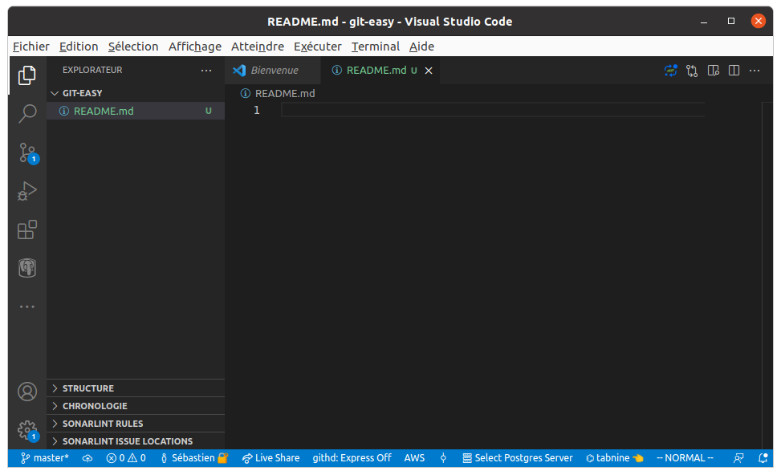Click the Sébastien status bar item
This screenshot has height=475, width=781.
pyautogui.click(x=194, y=458)
